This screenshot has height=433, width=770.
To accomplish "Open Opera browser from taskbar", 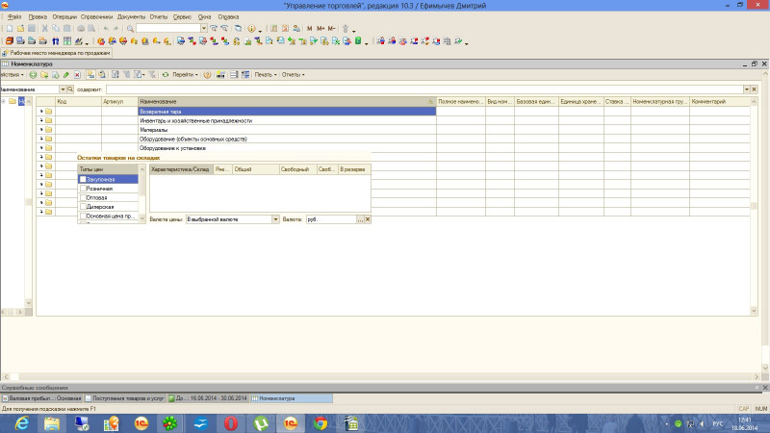I will pyautogui.click(x=231, y=423).
